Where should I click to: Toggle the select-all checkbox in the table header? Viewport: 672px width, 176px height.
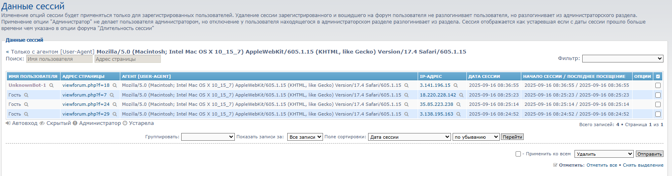tap(658, 76)
